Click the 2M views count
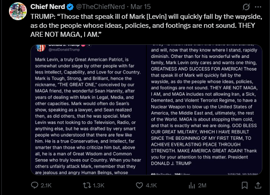 201,185
